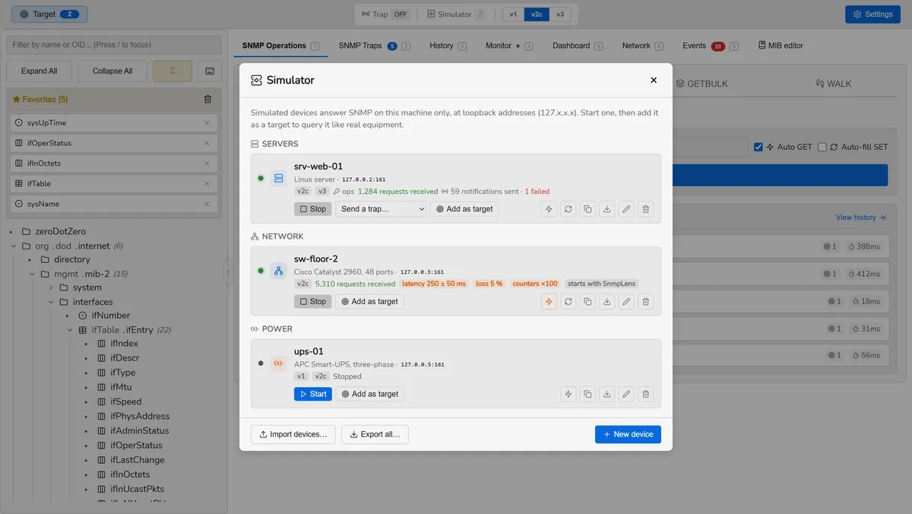The height and width of the screenshot is (514, 912).
Task: Expand the system tree node
Action: [x=52, y=287]
